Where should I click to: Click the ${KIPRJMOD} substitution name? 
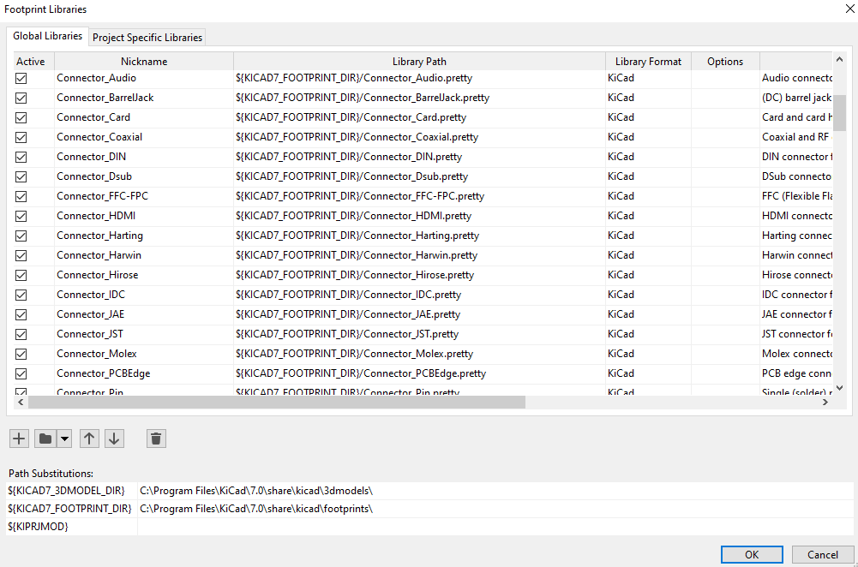(x=72, y=527)
